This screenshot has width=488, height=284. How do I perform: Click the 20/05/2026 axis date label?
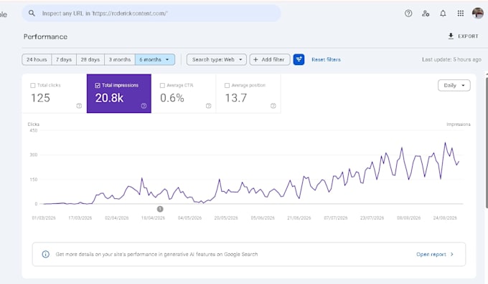(226, 218)
